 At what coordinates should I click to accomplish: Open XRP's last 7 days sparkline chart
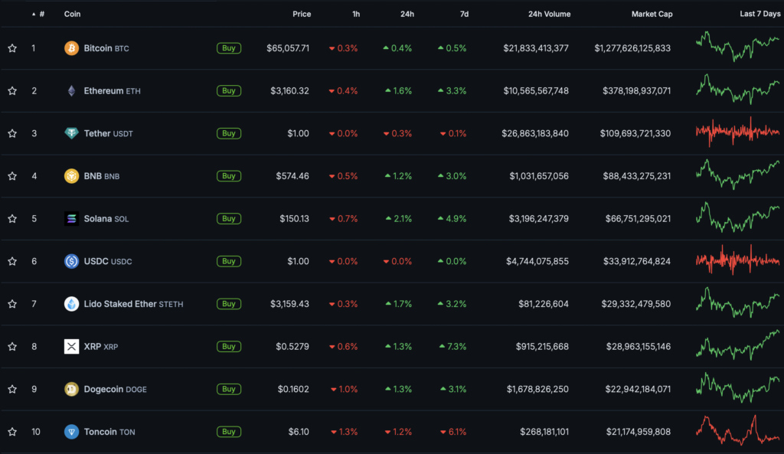coord(737,345)
